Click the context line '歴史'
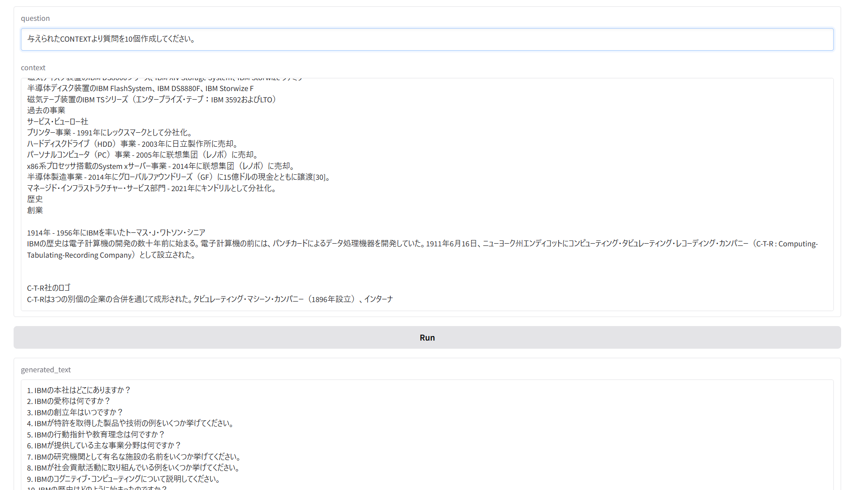Viewport: 847px width, 490px height. (x=35, y=199)
